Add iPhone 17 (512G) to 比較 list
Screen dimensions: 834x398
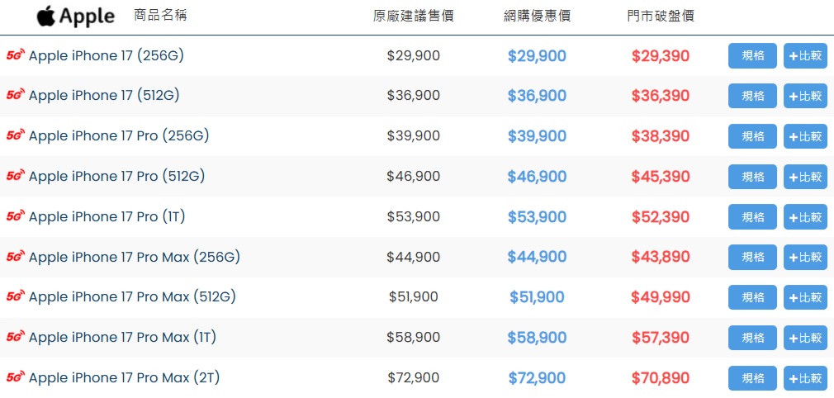[805, 97]
